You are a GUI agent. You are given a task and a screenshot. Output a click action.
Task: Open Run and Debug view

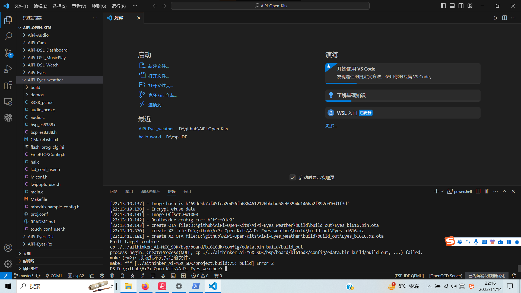(x=8, y=69)
